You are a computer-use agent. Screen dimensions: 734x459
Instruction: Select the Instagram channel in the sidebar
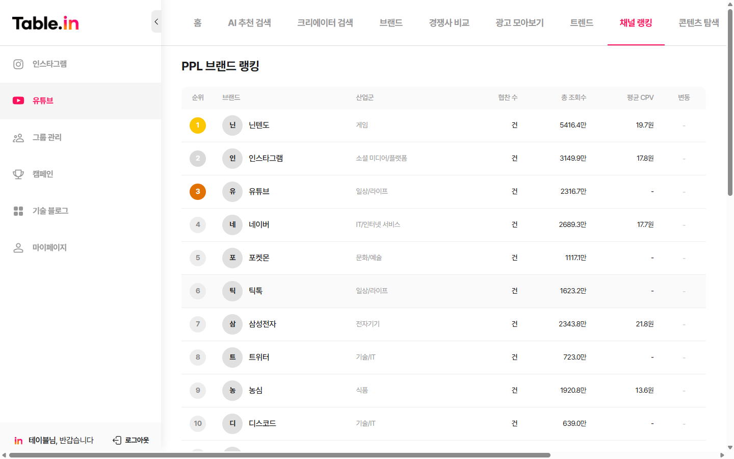[x=48, y=64]
